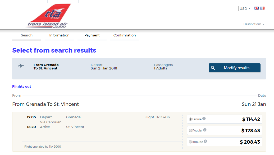Click the info icon next to Regular
Screen dimensions: 274x155
tap(205, 130)
